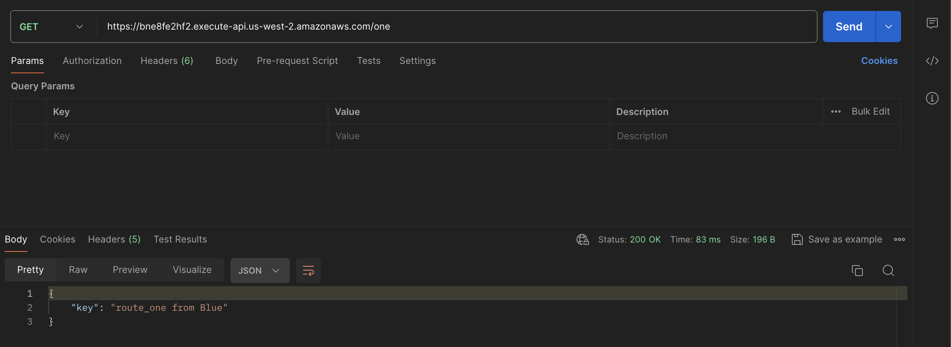951x347 pixels.
Task: Open the code snippet panel icon
Action: point(932,61)
